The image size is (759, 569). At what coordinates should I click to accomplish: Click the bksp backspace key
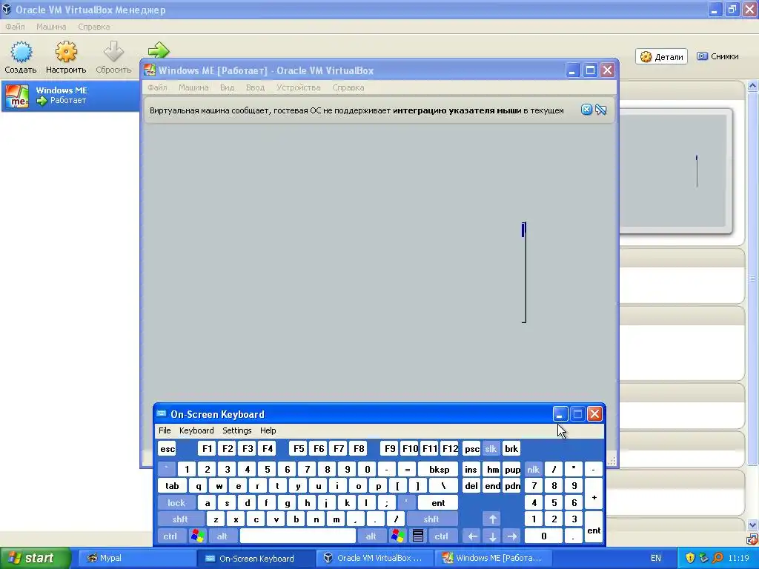coord(439,469)
